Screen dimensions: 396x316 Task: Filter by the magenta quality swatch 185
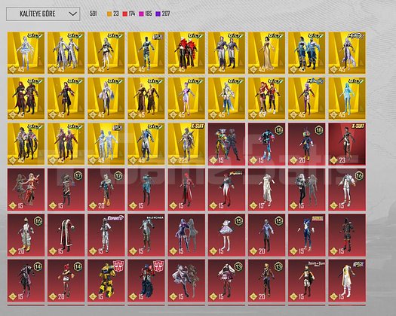click(146, 14)
